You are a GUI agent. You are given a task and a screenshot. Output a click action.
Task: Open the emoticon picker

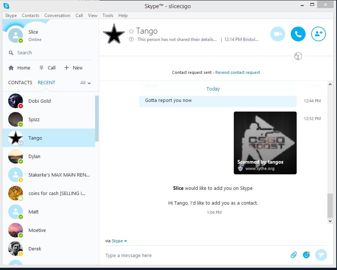pyautogui.click(x=306, y=255)
